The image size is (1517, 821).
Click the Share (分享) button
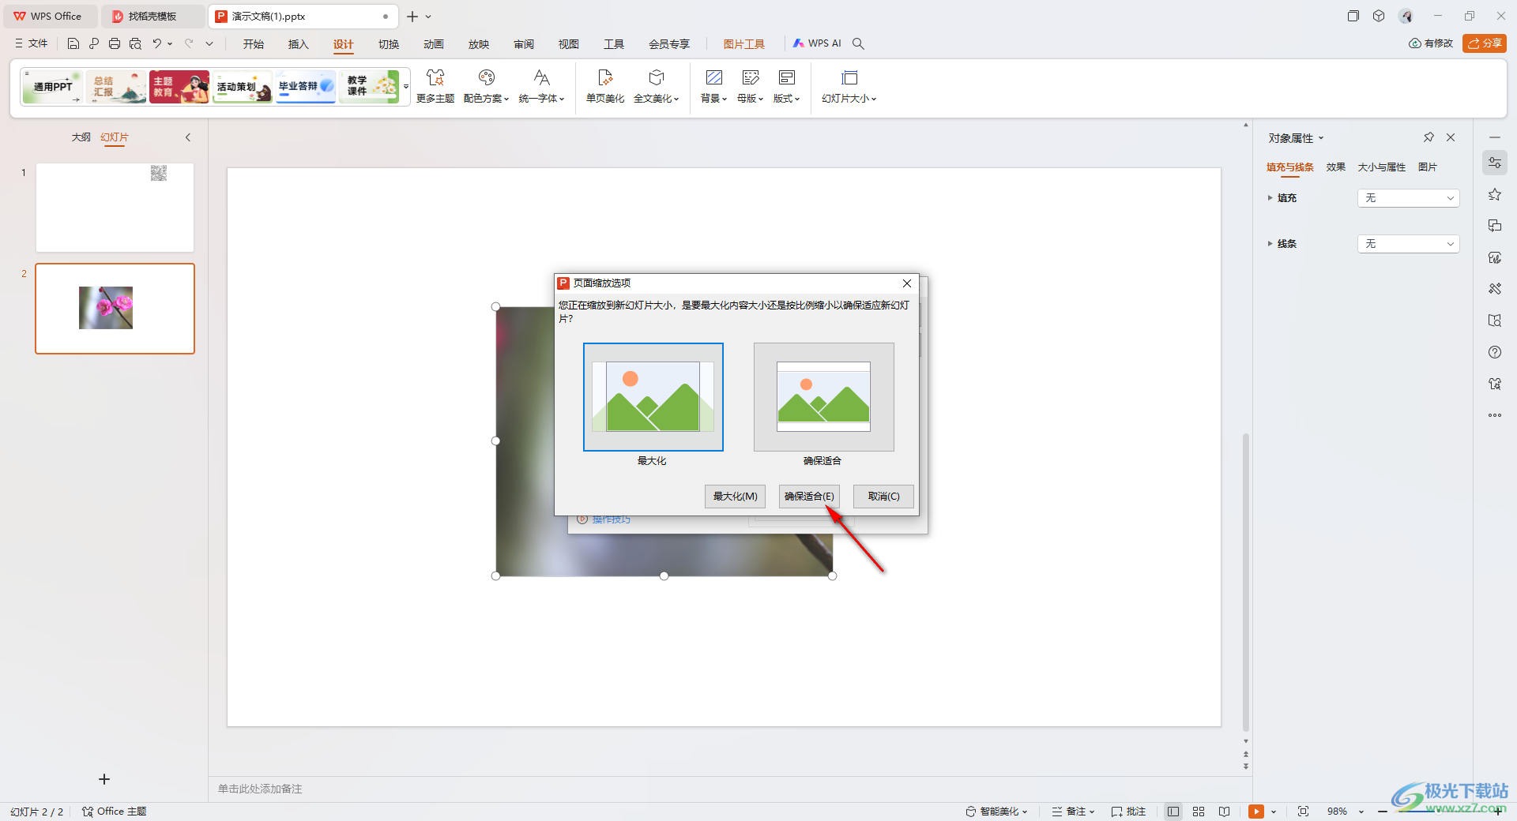pyautogui.click(x=1485, y=43)
